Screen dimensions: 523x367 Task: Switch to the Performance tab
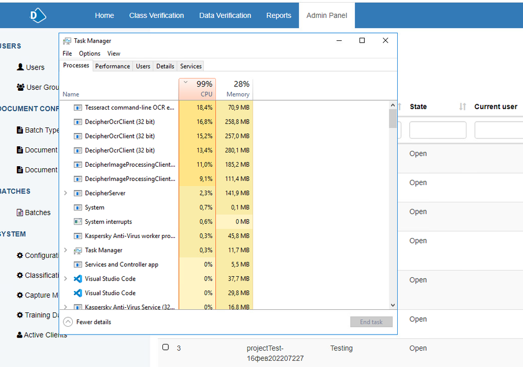click(x=112, y=66)
